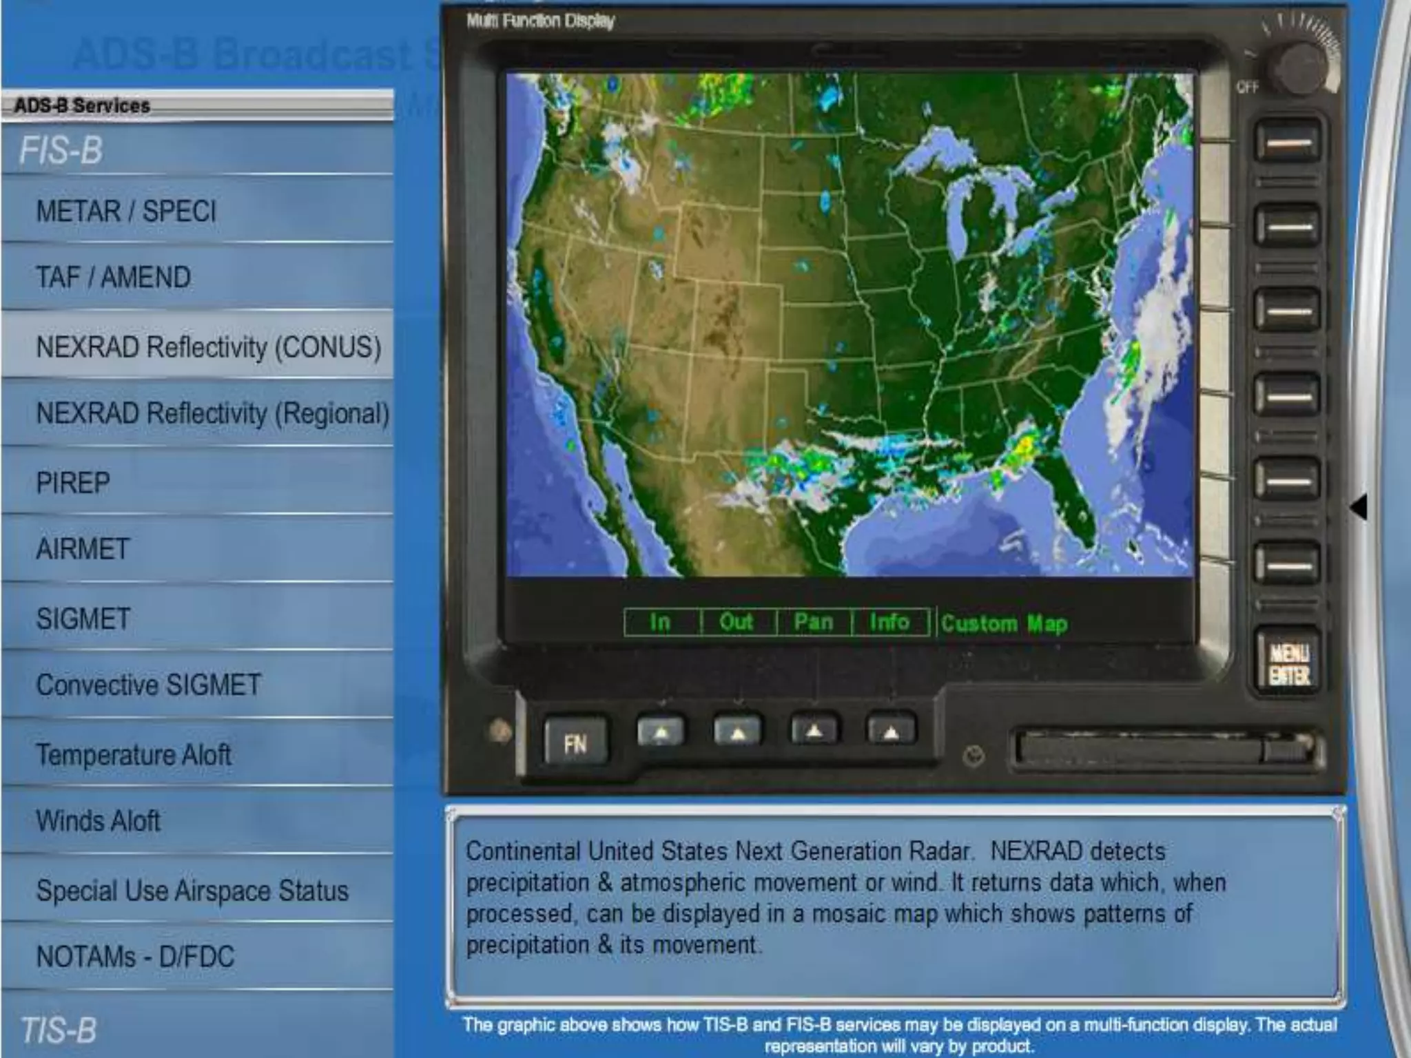Expand the TIS-B services section

coord(59,1030)
